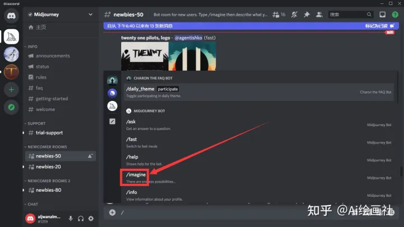Mute notifications with the bell icon

coord(293,14)
